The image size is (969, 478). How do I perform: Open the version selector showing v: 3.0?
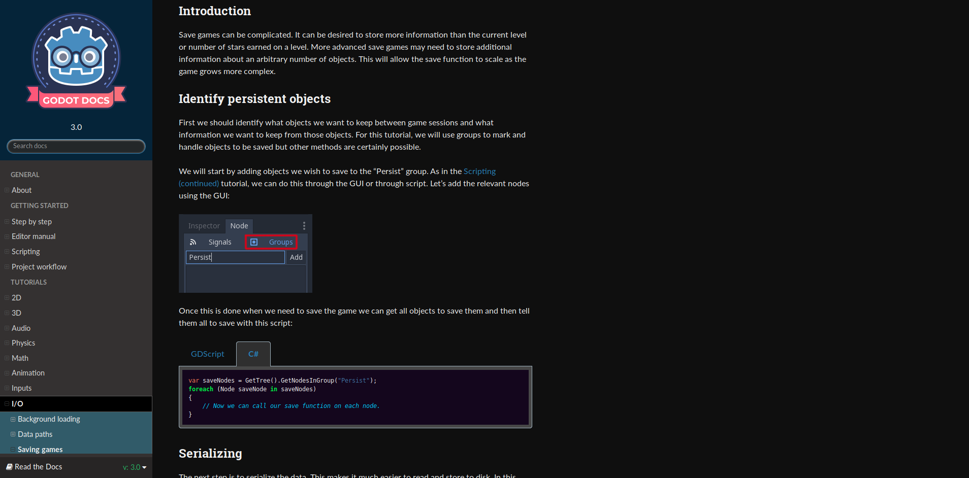(x=134, y=467)
